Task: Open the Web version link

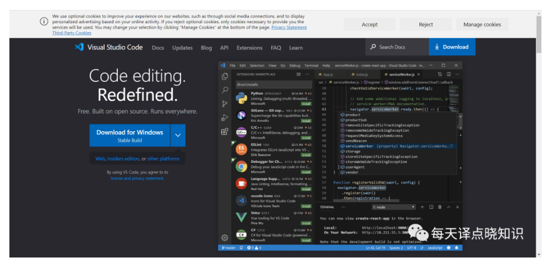Action: tap(100, 159)
